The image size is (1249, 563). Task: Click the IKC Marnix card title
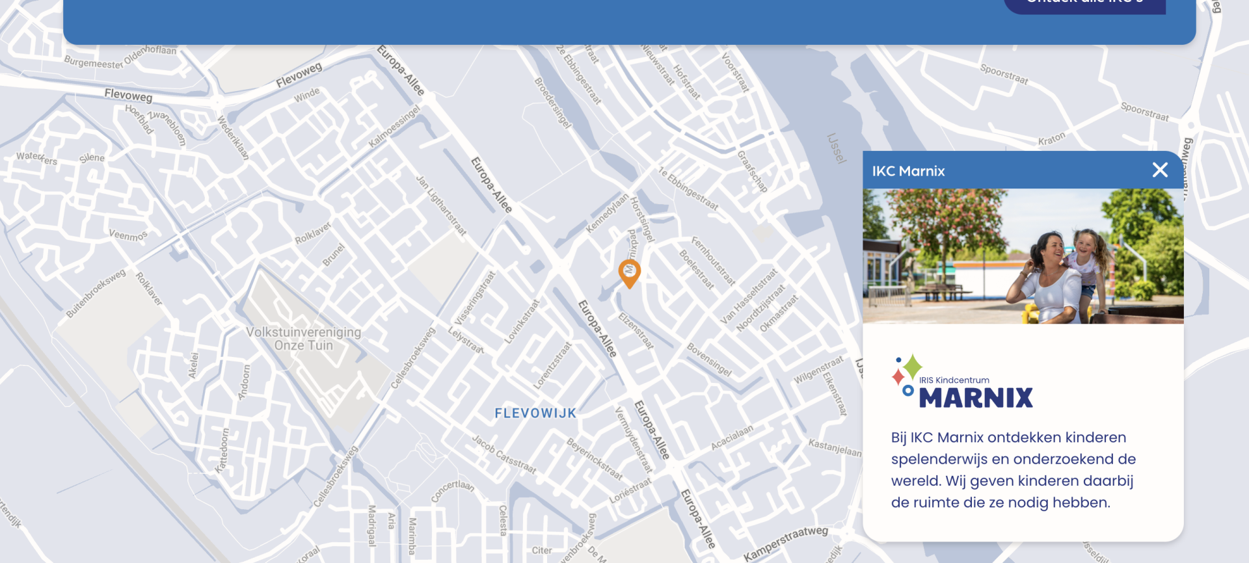click(x=908, y=171)
